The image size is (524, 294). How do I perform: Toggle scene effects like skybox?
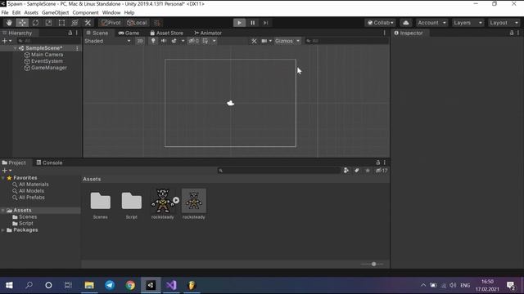pyautogui.click(x=174, y=41)
